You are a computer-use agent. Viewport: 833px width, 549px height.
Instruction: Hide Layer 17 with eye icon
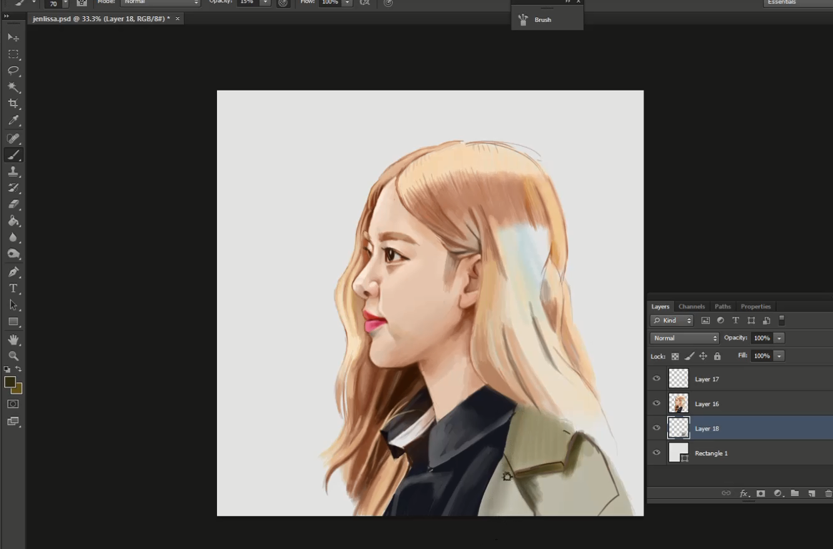657,378
